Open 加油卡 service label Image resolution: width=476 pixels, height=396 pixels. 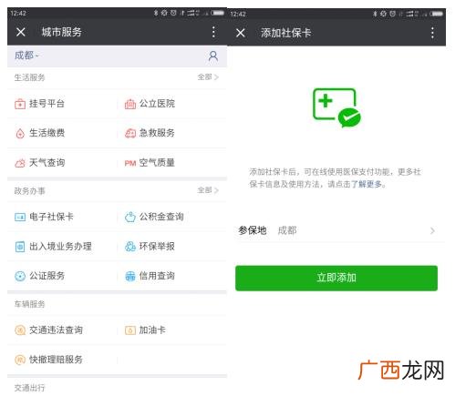point(152,330)
